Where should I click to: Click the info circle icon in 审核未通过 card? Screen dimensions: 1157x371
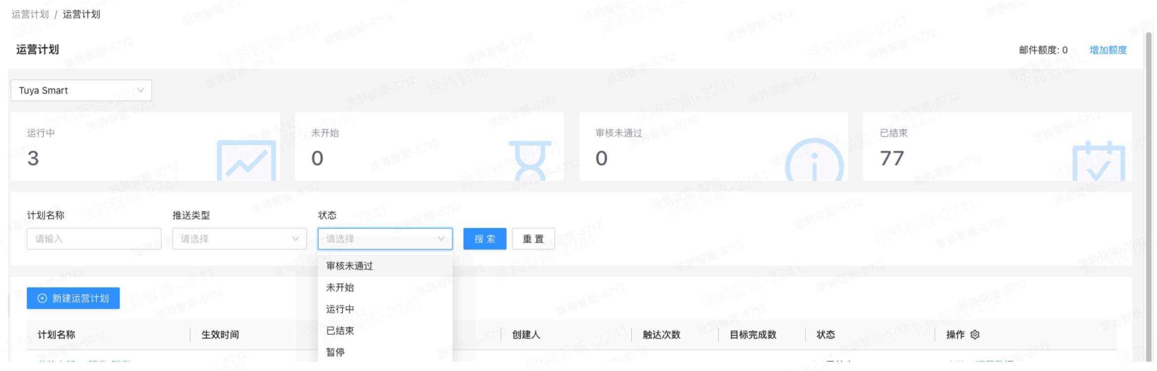pyautogui.click(x=814, y=160)
